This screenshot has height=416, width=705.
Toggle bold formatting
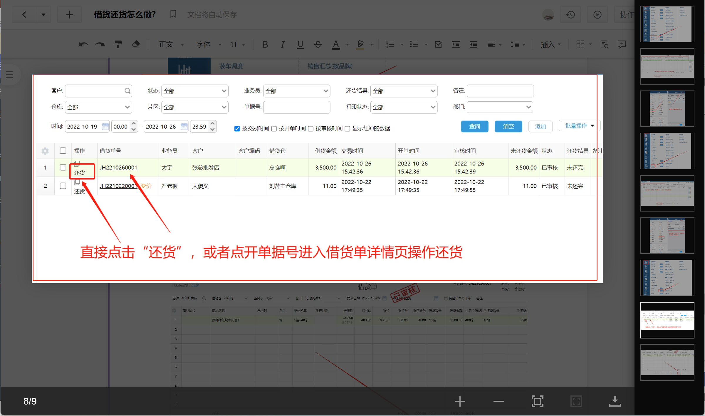(265, 44)
